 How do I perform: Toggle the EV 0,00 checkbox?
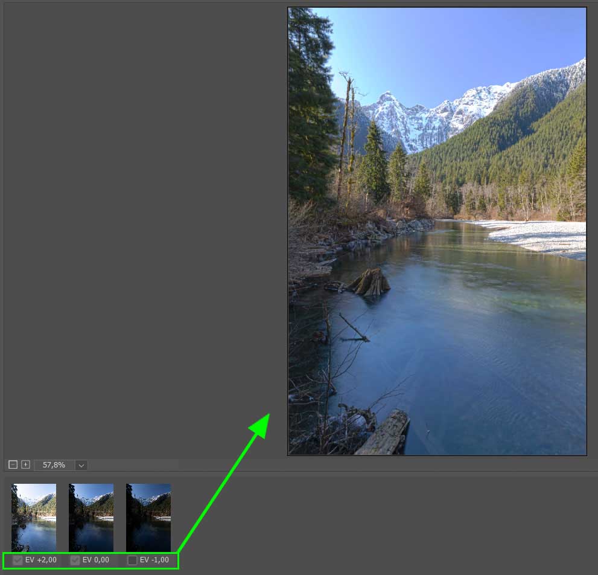pos(75,560)
